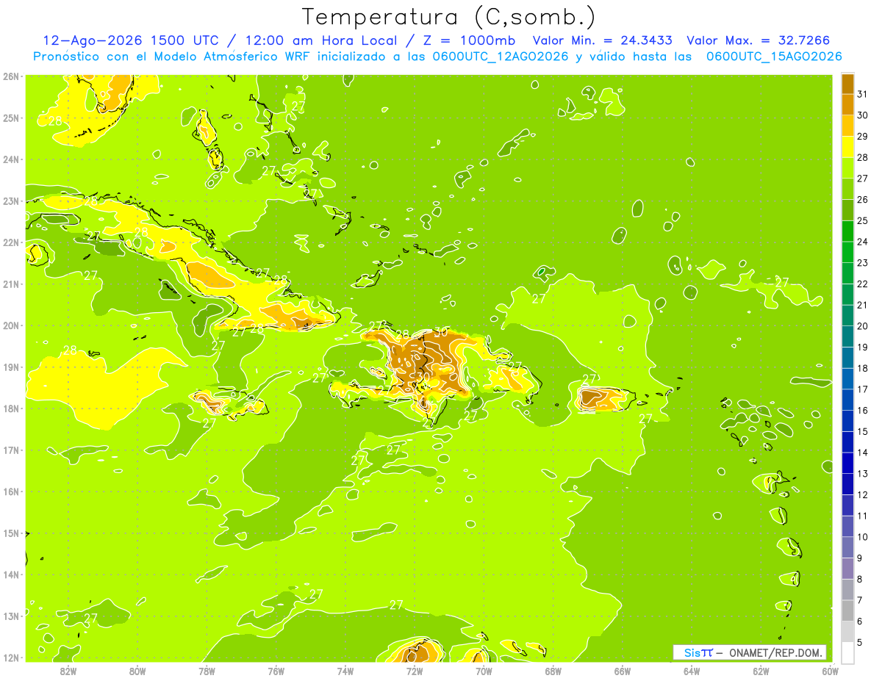The width and height of the screenshot is (882, 681).
Task: Select the latitude label 24N
Action: click(11, 159)
